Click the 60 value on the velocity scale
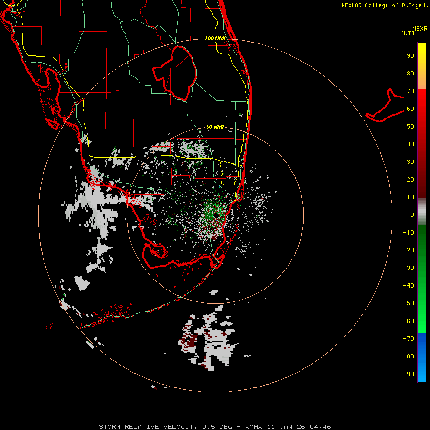This screenshot has height=430, width=430. coord(410,109)
